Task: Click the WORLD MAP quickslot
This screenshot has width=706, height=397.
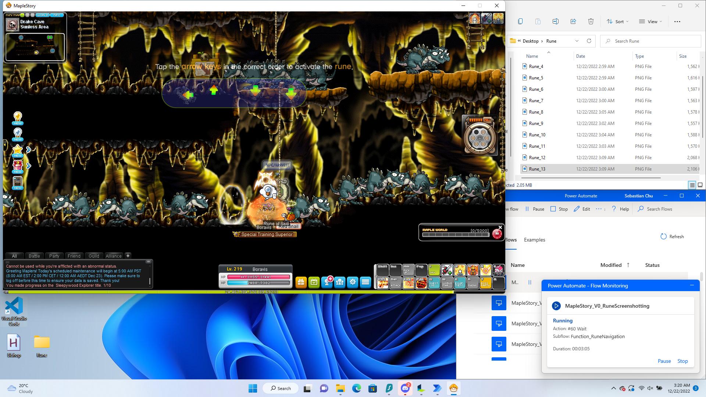Action: 447,283
